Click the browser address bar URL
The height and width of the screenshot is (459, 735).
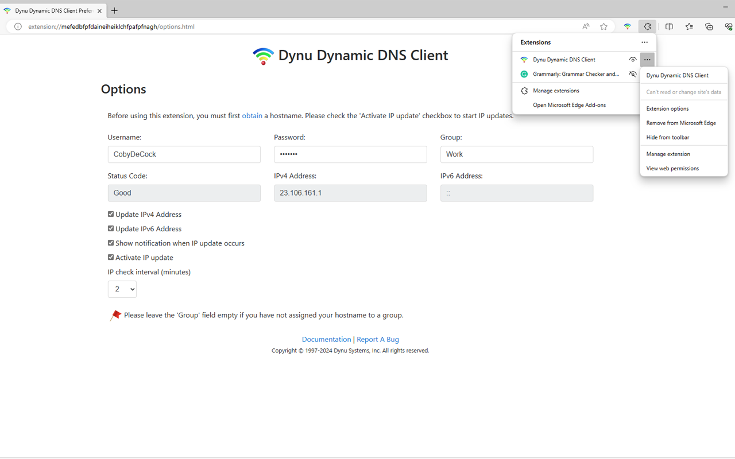coord(111,26)
